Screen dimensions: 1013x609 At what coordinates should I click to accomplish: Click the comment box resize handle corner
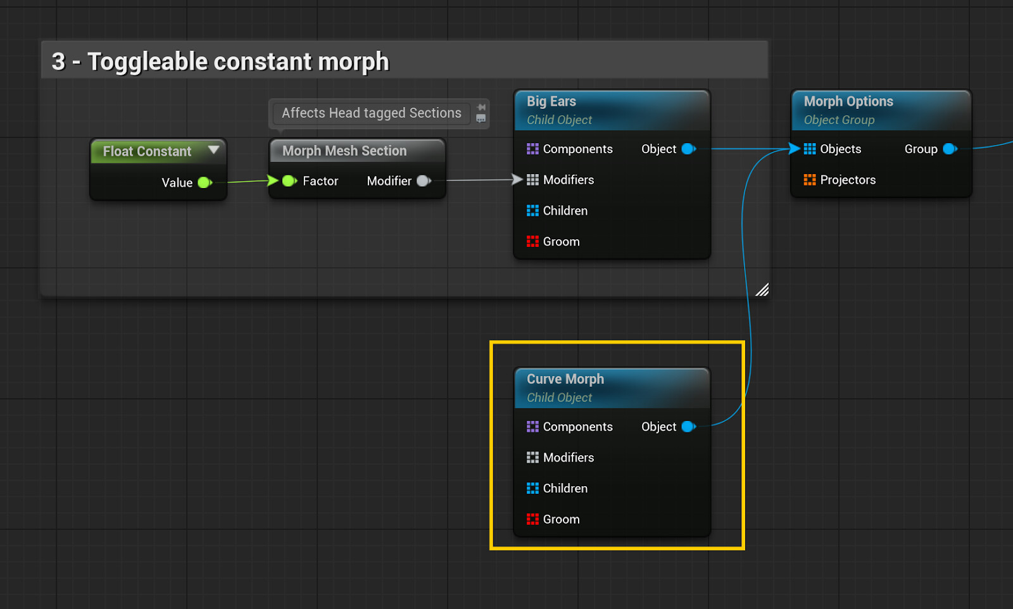(x=762, y=289)
